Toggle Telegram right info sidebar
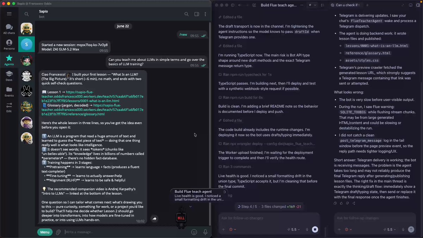 [x=197, y=14]
